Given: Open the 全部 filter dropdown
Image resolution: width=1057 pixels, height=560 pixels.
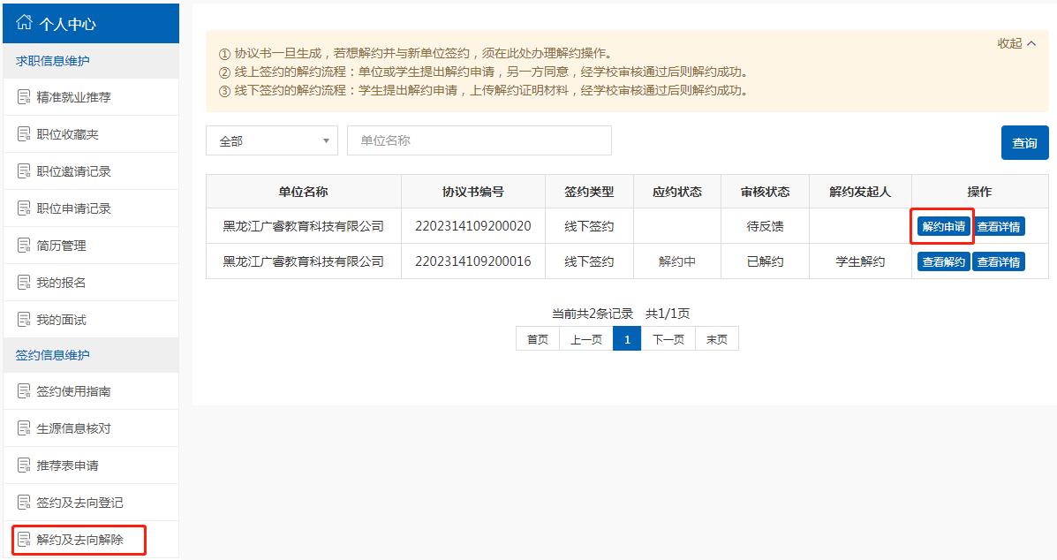Looking at the screenshot, I should click(x=272, y=140).
